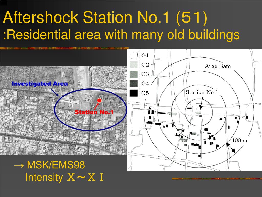
Task: Click the G2 legend swatch
Action: [134, 65]
